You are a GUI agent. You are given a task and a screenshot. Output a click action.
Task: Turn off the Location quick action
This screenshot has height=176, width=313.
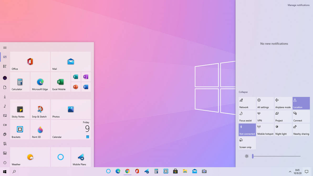pyautogui.click(x=301, y=103)
